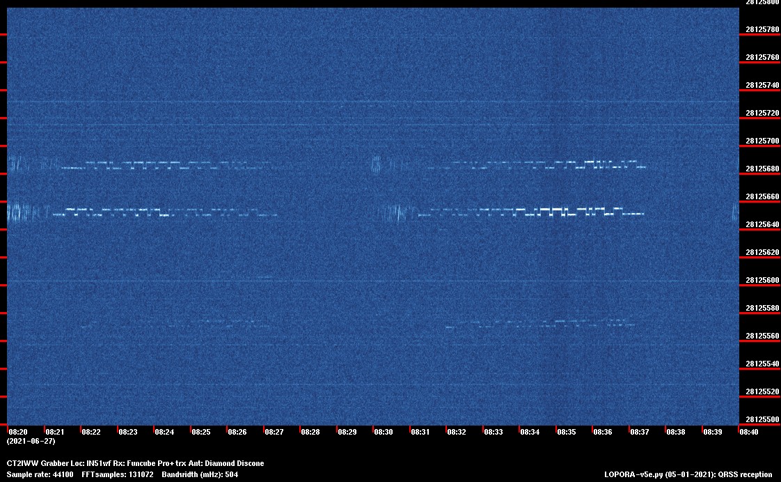Screen dimensions: 781x482
Task: Select the date text (2021-06-27)
Action: tap(31, 442)
